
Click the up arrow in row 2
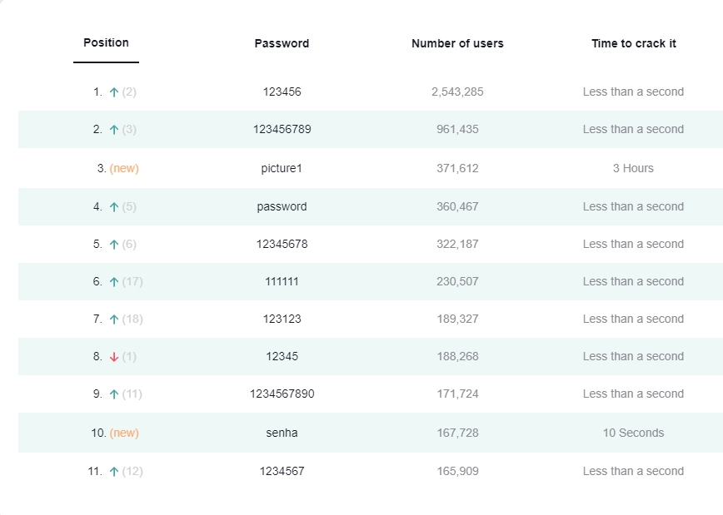113,130
